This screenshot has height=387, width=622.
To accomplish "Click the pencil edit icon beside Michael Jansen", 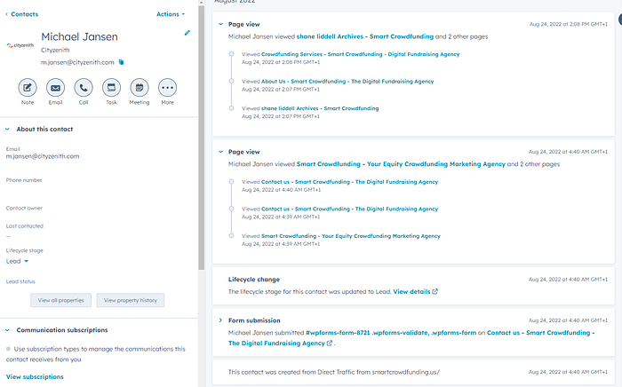I will [187, 33].
